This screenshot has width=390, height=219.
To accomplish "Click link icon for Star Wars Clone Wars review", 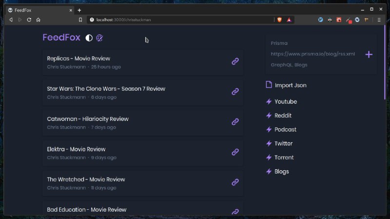I will [235, 92].
